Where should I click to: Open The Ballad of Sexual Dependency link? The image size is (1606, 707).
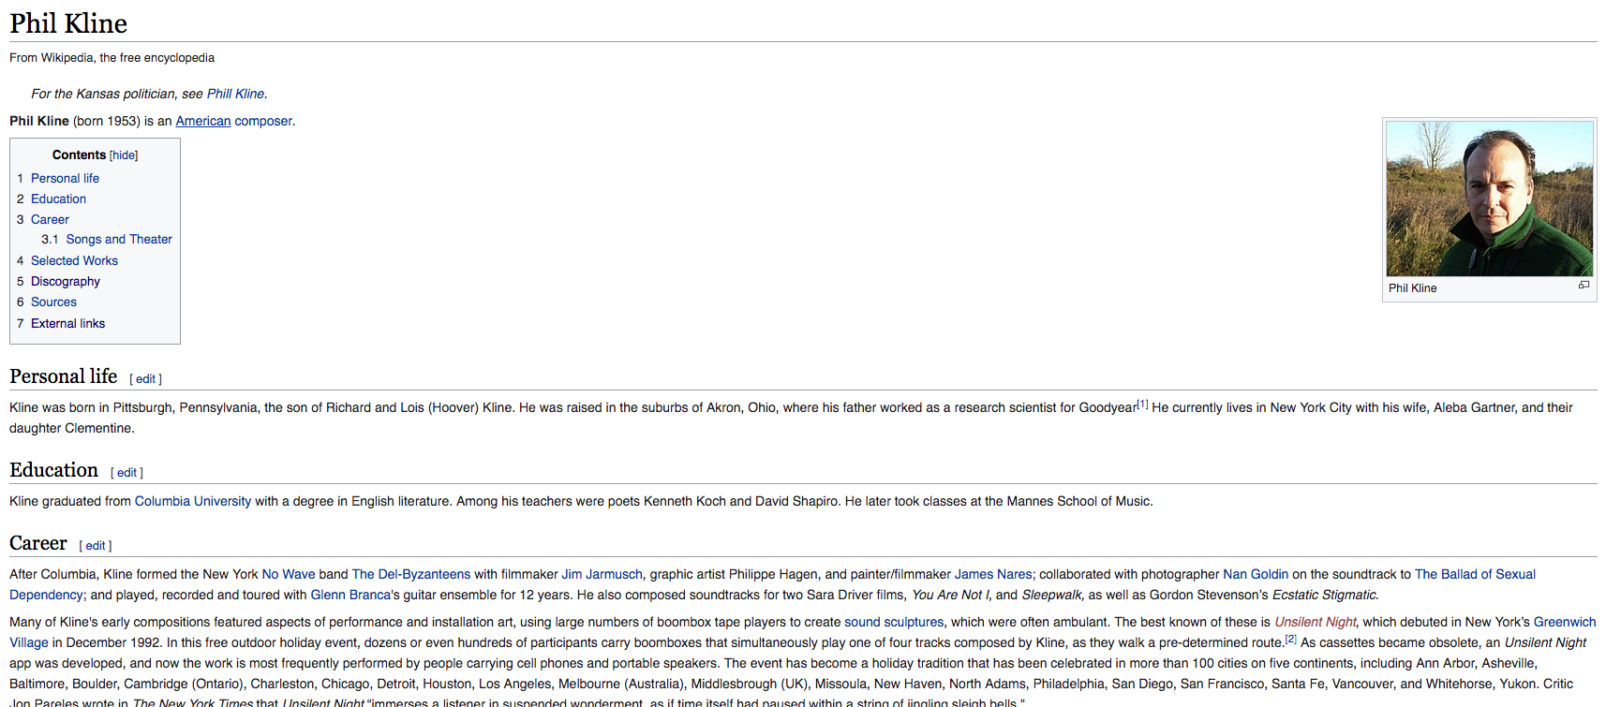(x=1475, y=574)
